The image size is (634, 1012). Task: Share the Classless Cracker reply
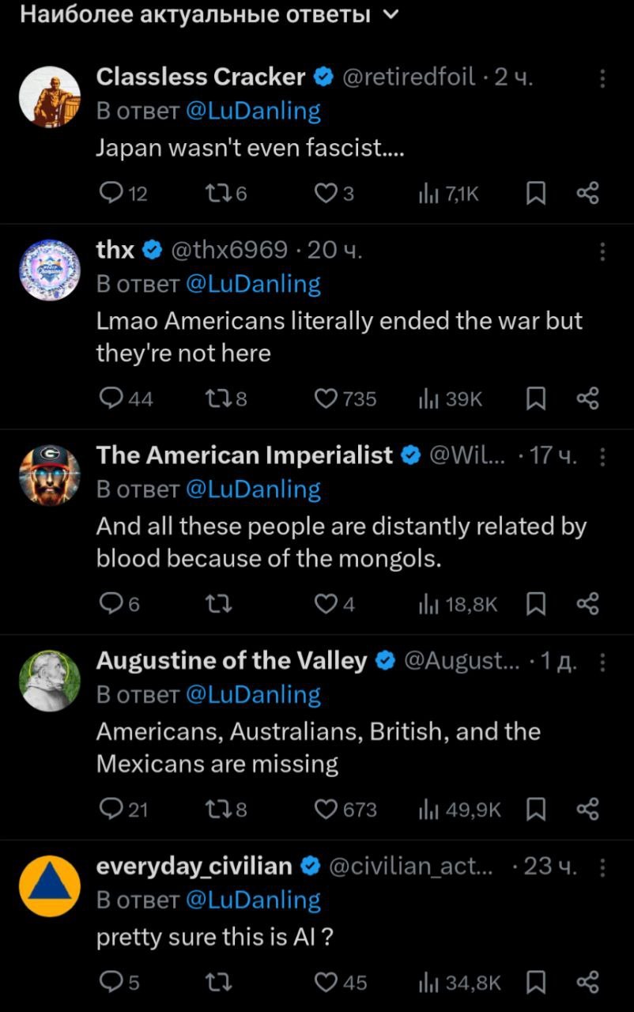(x=587, y=194)
